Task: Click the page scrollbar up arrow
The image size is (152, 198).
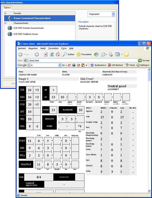Action: [x=149, y=70]
